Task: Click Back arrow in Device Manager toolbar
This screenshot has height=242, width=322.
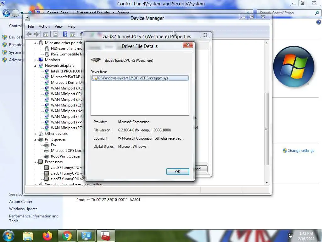Action: click(29, 34)
